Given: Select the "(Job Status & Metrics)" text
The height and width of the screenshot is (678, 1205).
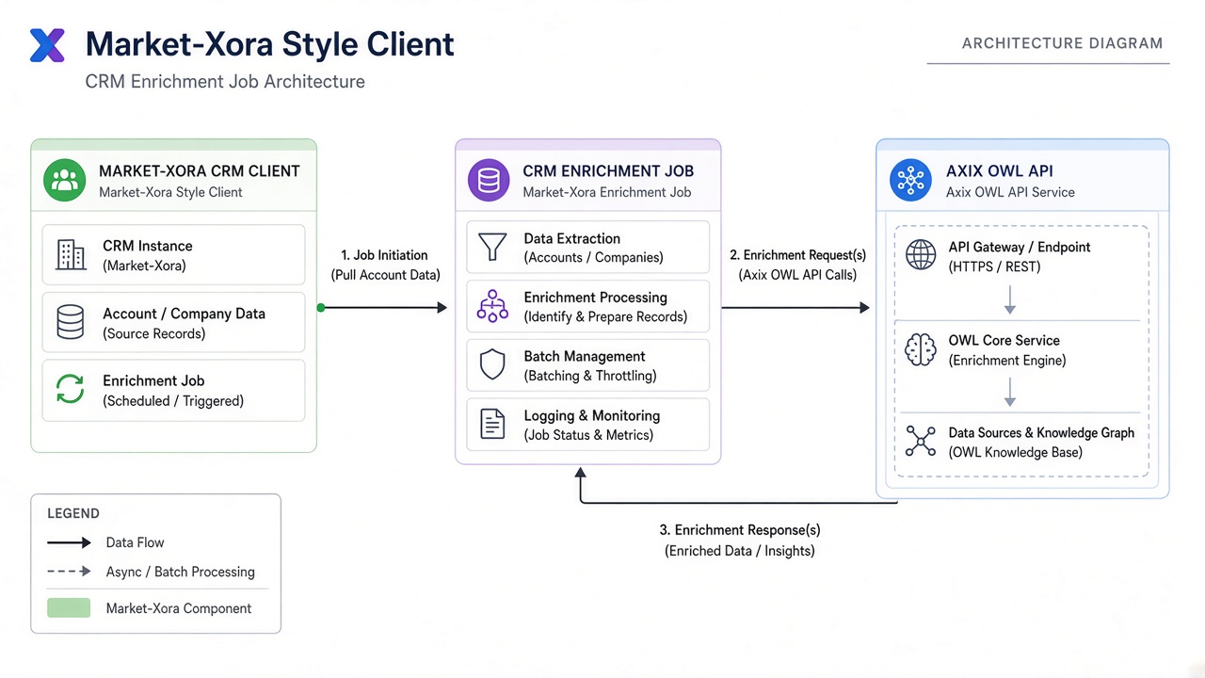Looking at the screenshot, I should point(588,435).
